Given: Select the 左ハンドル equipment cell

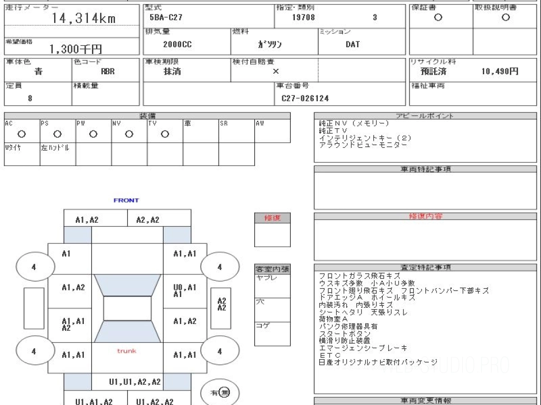Looking at the screenshot, I should click(58, 154).
